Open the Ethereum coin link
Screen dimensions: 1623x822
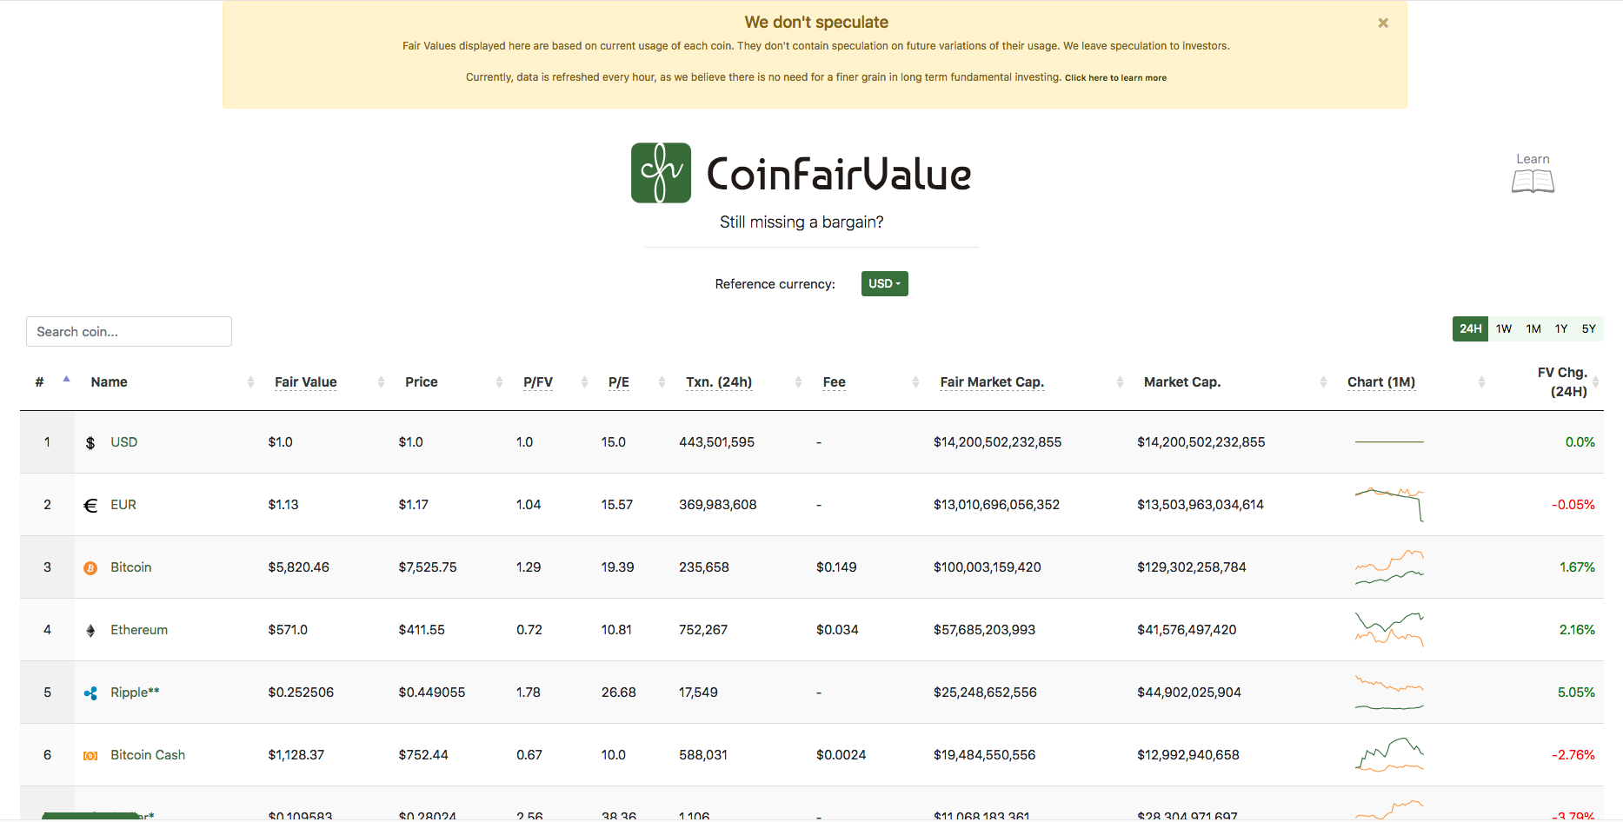139,630
